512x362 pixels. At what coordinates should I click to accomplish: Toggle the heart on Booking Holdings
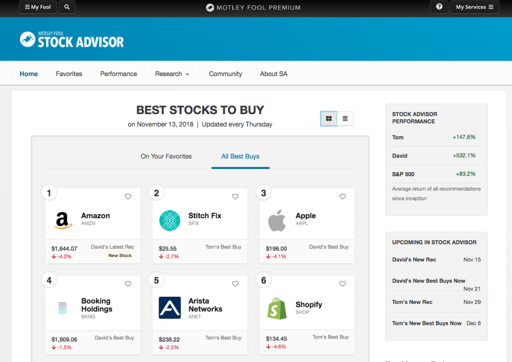tap(127, 284)
